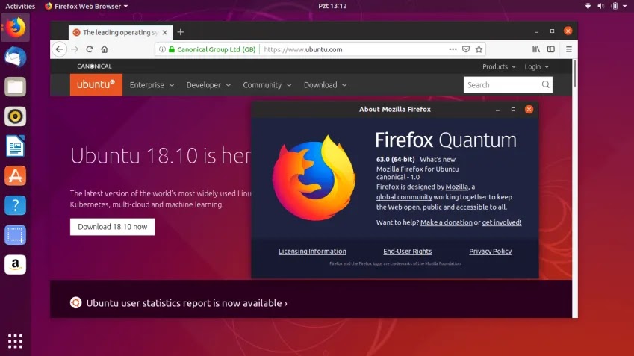Open the Help icon in dock

(x=16, y=205)
